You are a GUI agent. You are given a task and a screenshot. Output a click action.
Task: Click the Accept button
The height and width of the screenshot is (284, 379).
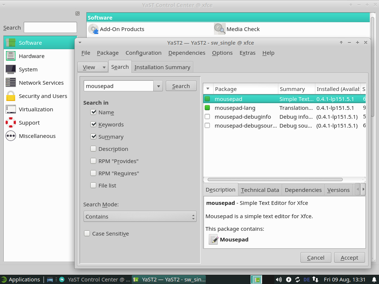[x=349, y=258]
